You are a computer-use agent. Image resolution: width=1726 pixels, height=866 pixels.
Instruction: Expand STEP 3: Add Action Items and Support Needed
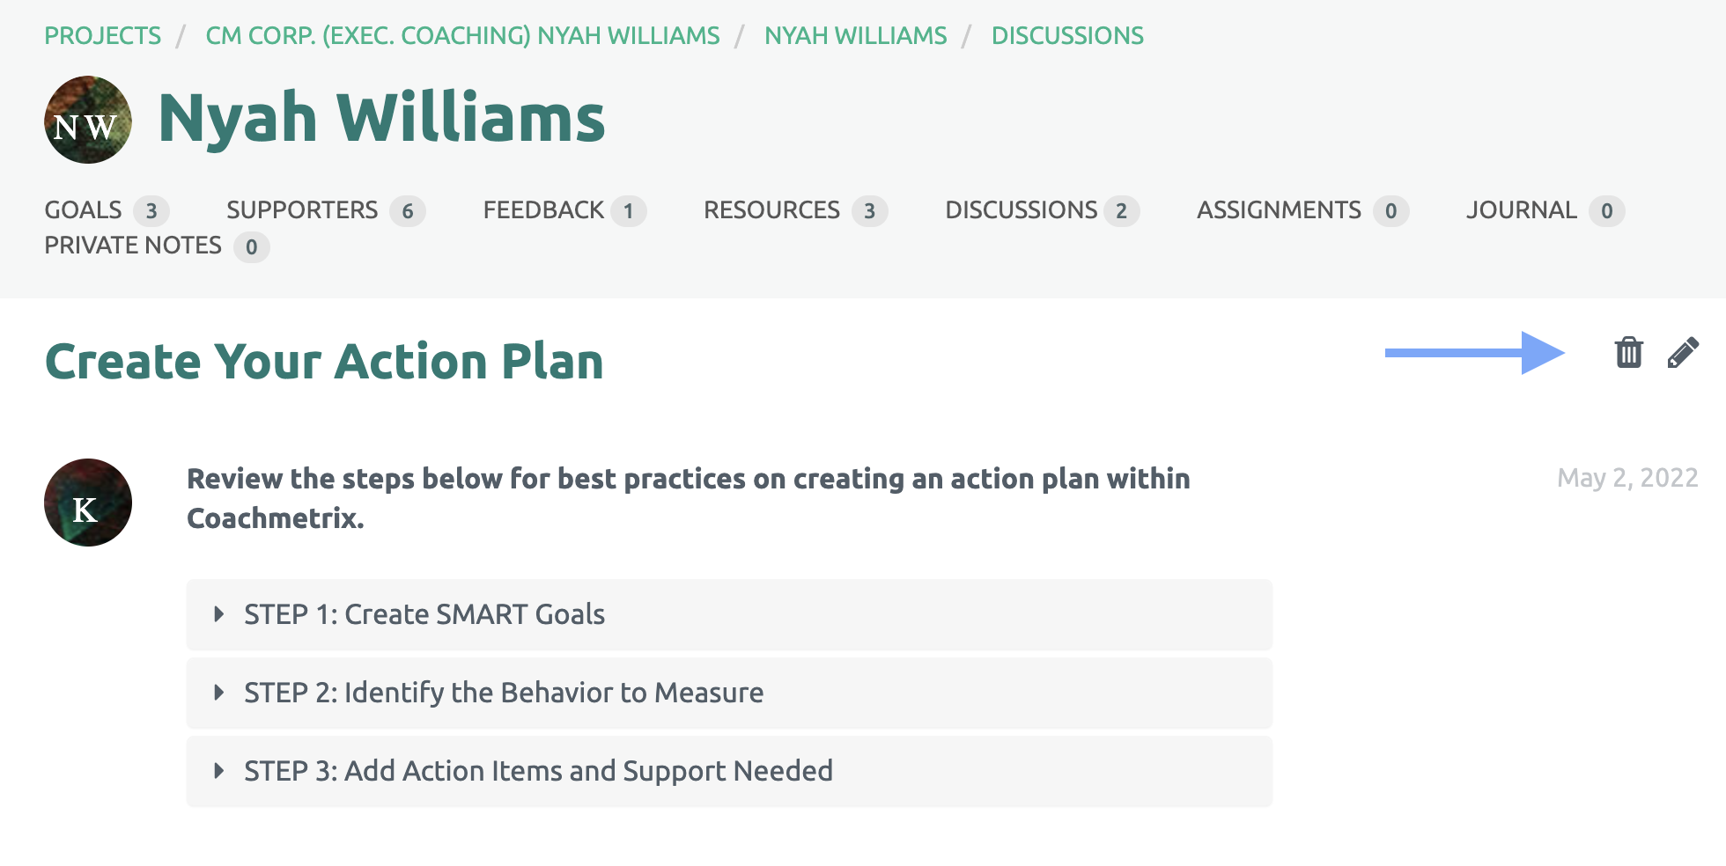tap(729, 771)
